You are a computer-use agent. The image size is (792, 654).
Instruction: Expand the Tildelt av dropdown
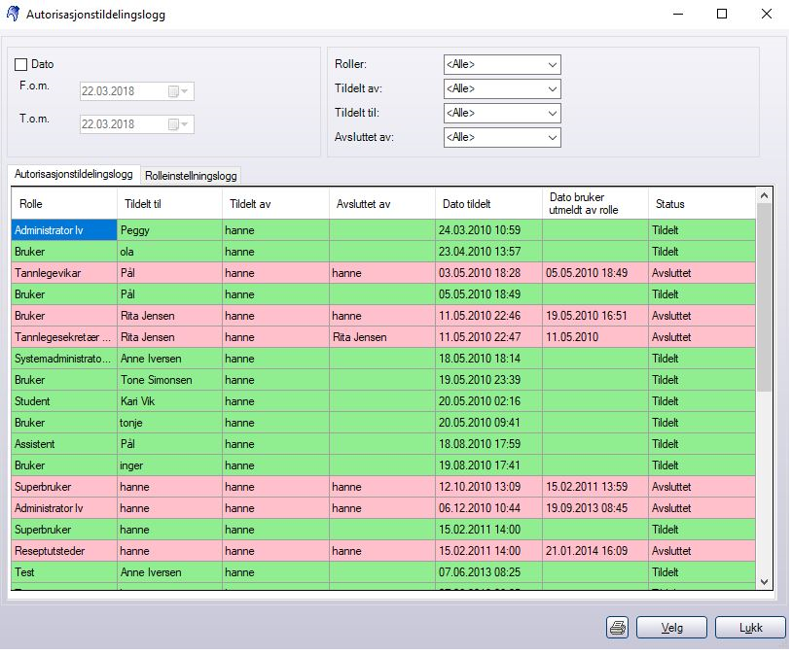[x=502, y=88]
